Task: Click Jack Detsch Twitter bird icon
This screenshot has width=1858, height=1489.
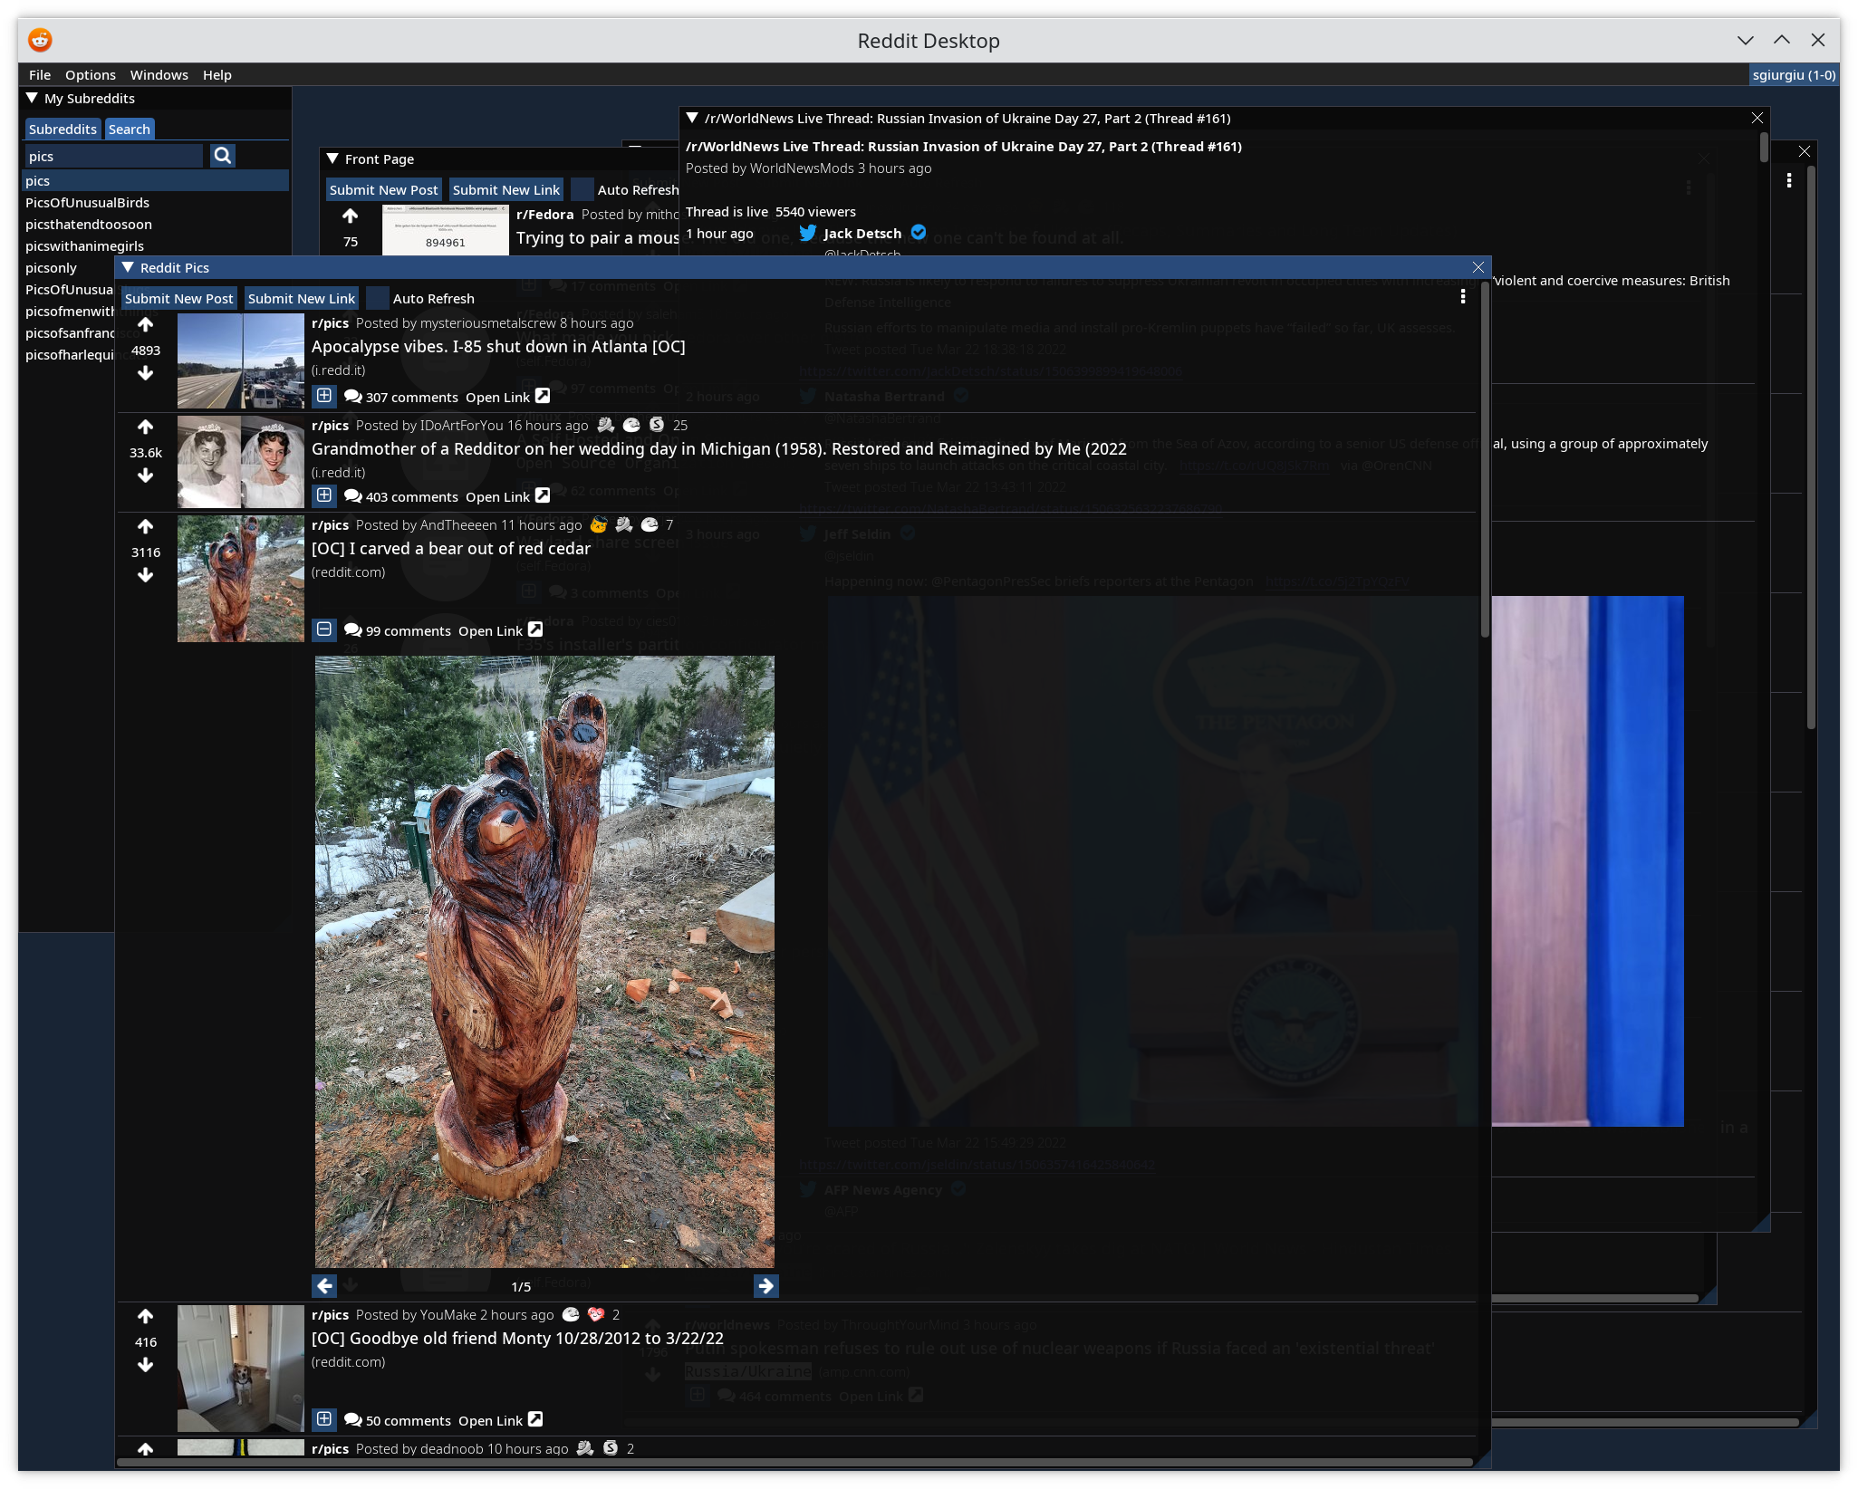Action: tap(807, 233)
